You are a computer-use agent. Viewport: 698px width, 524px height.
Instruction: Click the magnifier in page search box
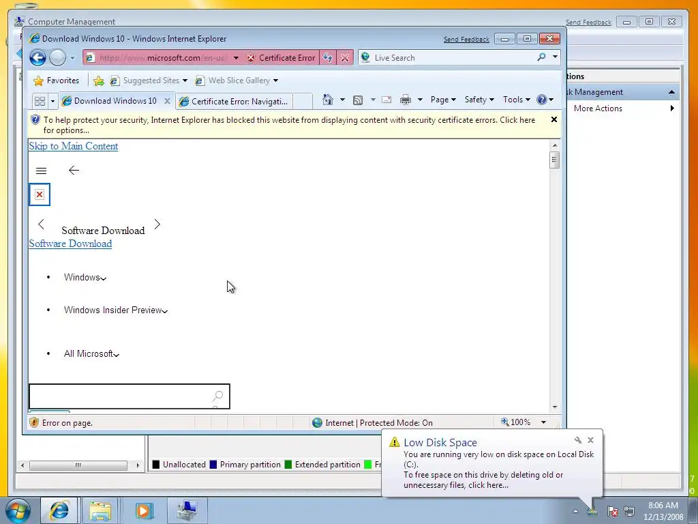[217, 396]
